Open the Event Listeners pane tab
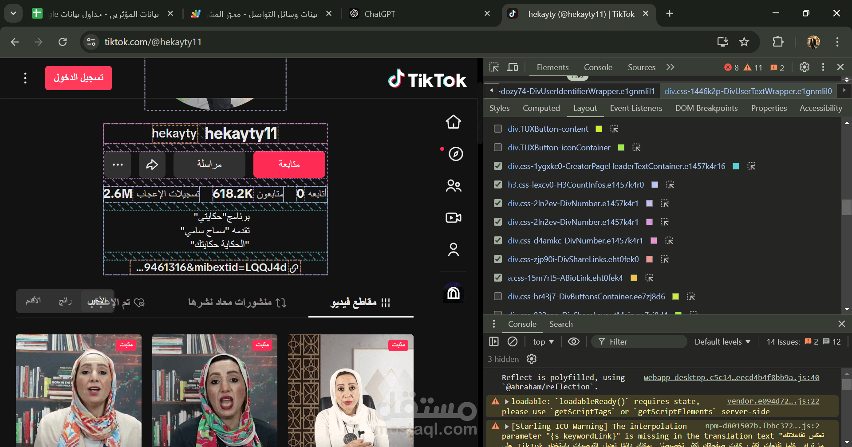 [x=636, y=108]
